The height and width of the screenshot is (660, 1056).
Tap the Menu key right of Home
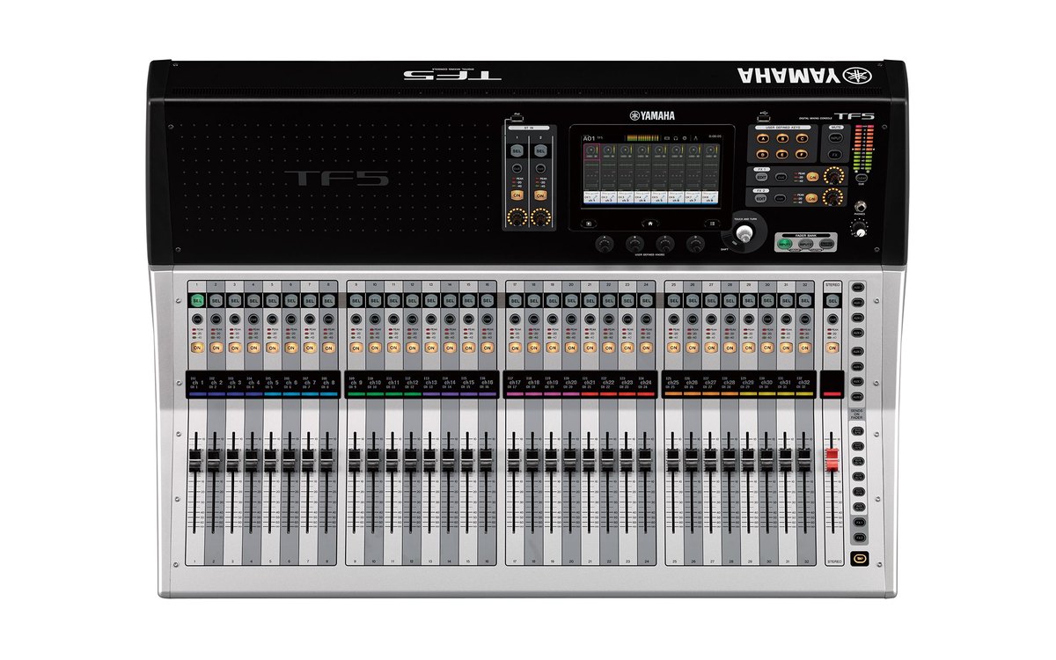pyautogui.click(x=712, y=224)
